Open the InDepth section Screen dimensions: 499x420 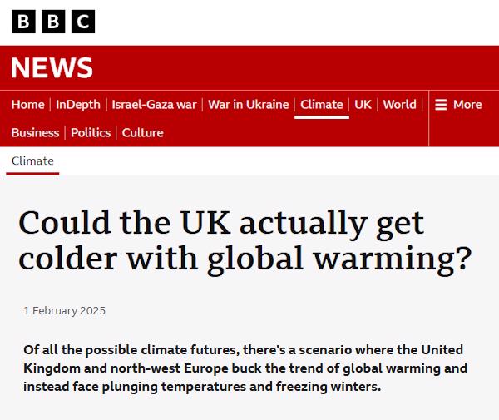[x=78, y=105]
